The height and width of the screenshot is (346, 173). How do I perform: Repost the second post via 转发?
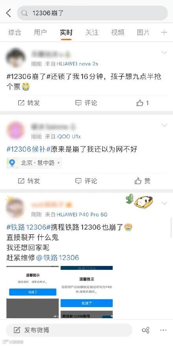click(29, 181)
